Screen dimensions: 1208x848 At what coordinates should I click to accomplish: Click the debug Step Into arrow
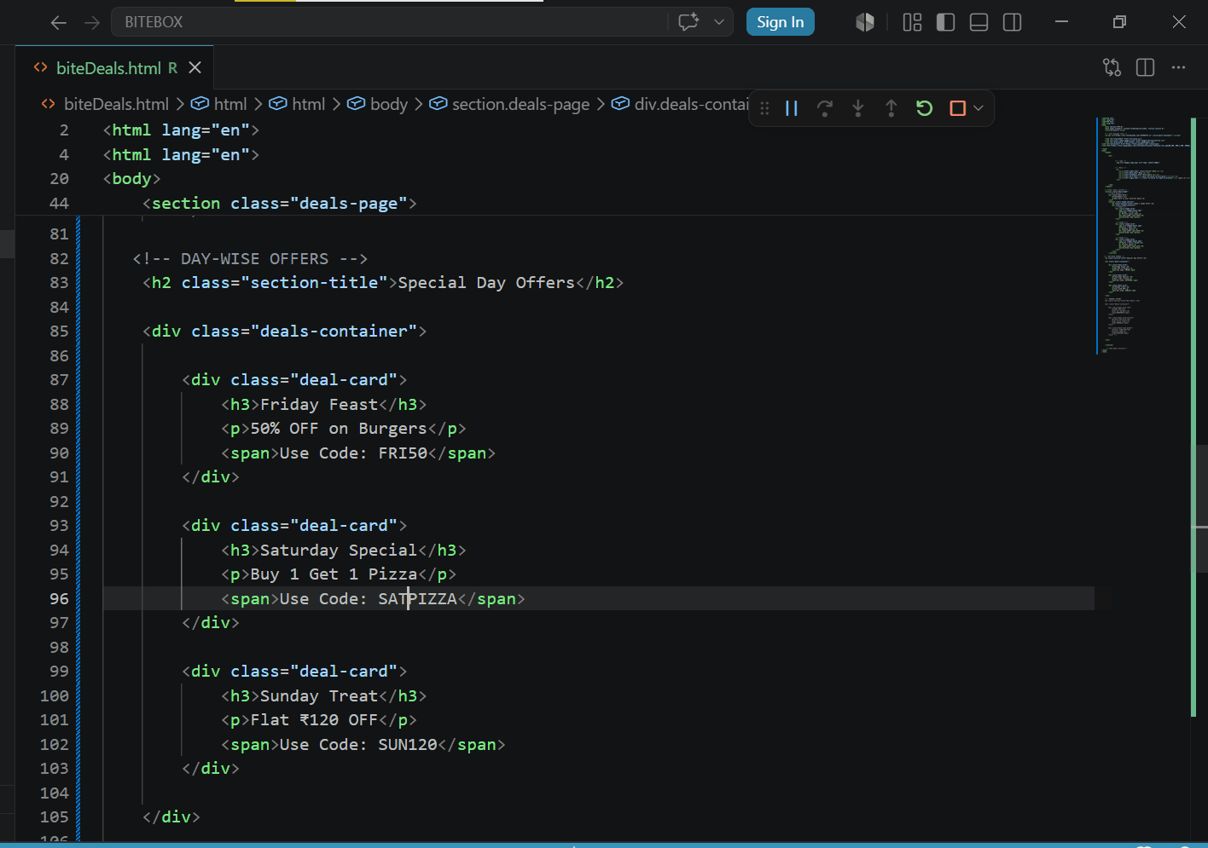coord(858,108)
